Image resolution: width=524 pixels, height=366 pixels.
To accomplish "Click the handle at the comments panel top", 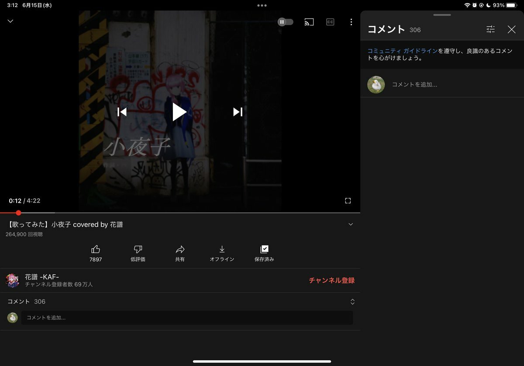I will [442, 15].
